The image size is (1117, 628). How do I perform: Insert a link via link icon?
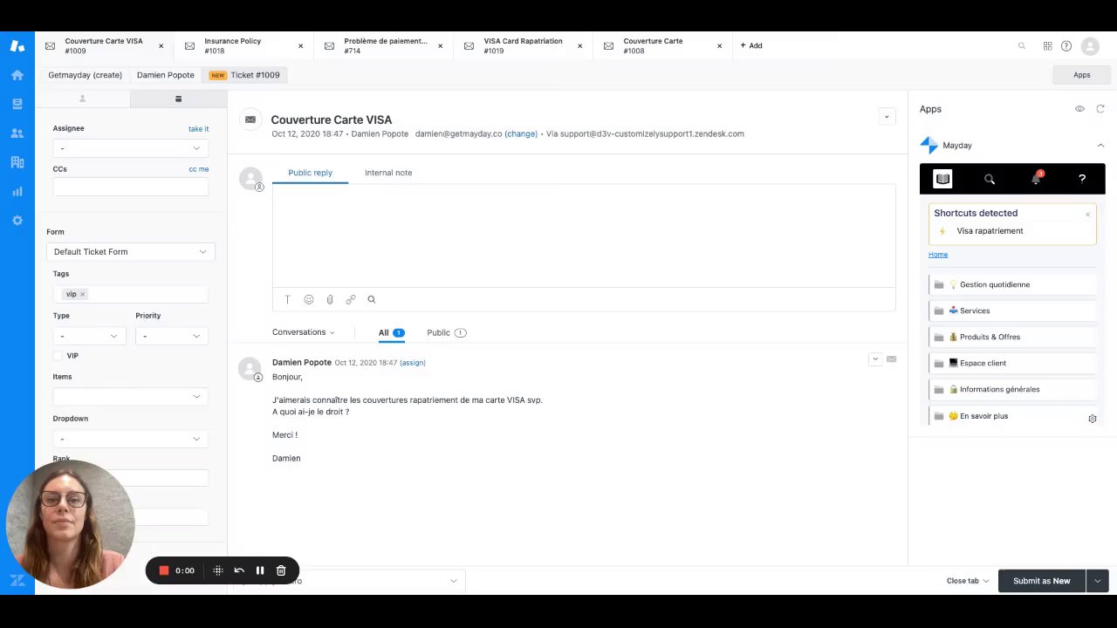[351, 299]
